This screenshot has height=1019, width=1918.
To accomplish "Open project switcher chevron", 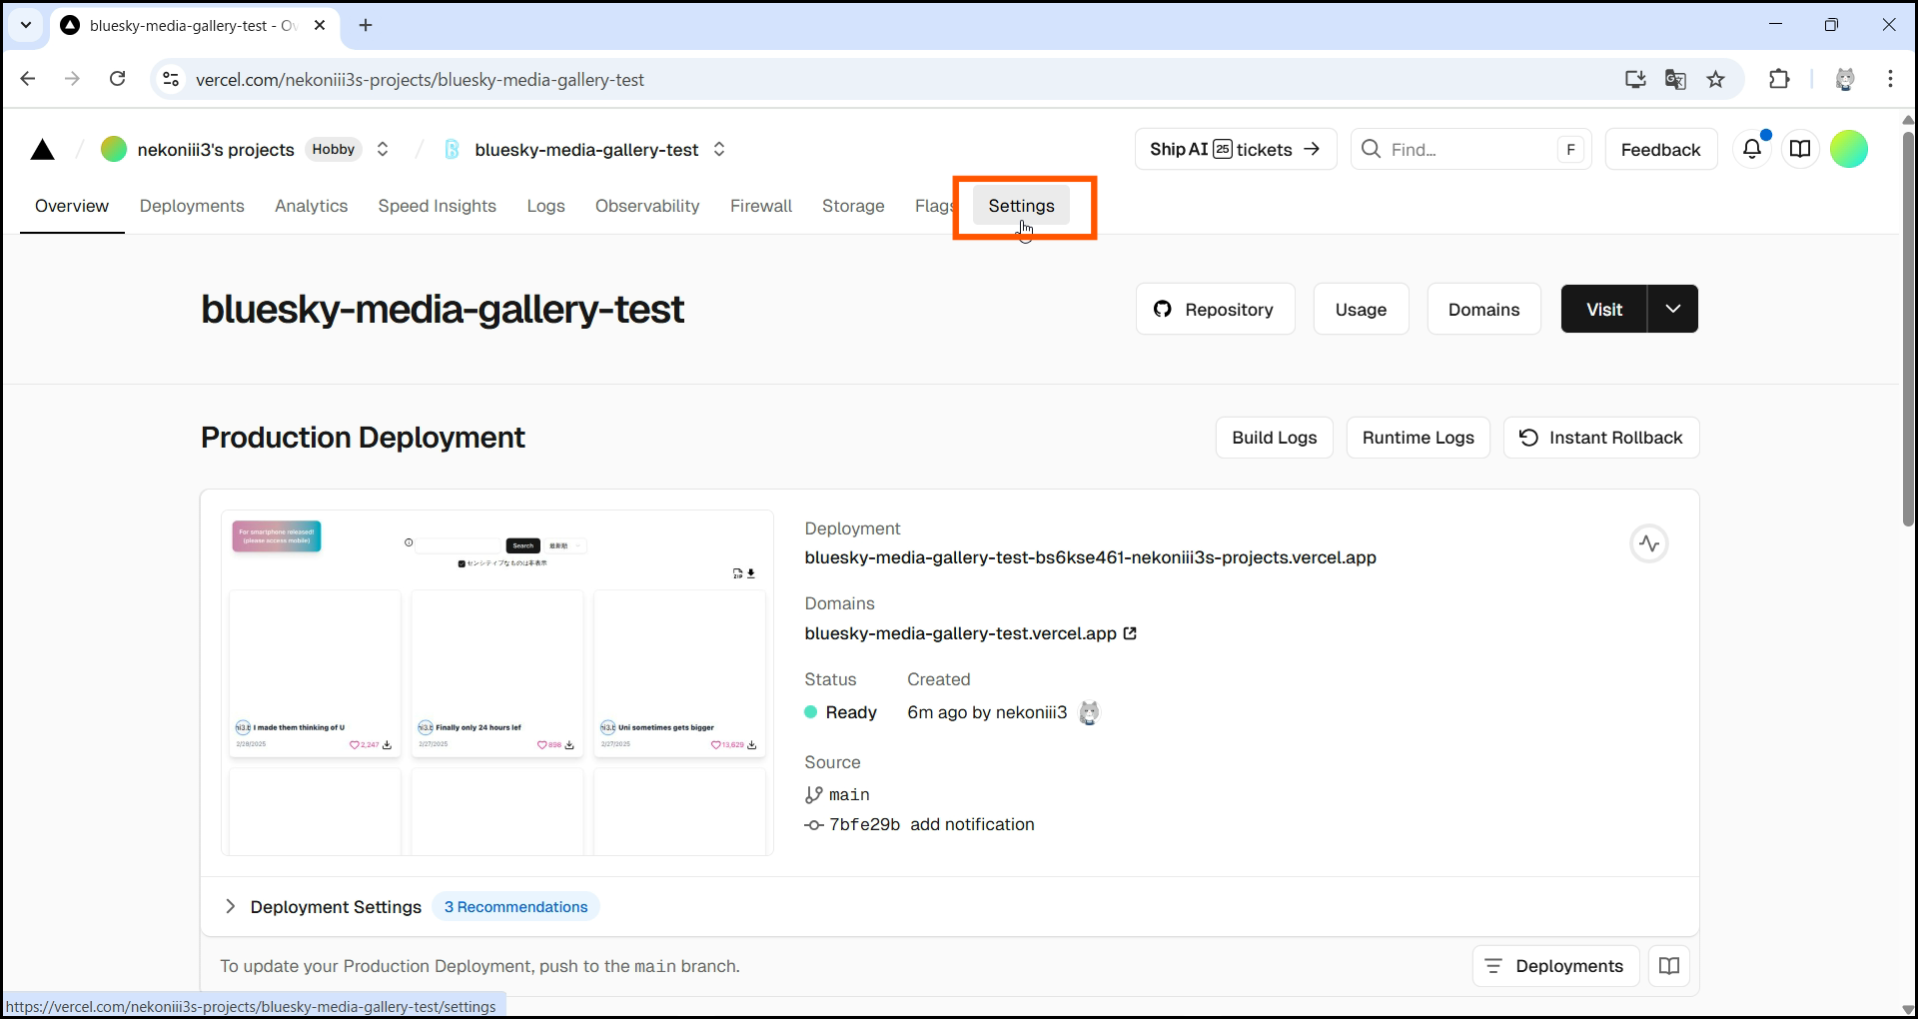I will (719, 150).
